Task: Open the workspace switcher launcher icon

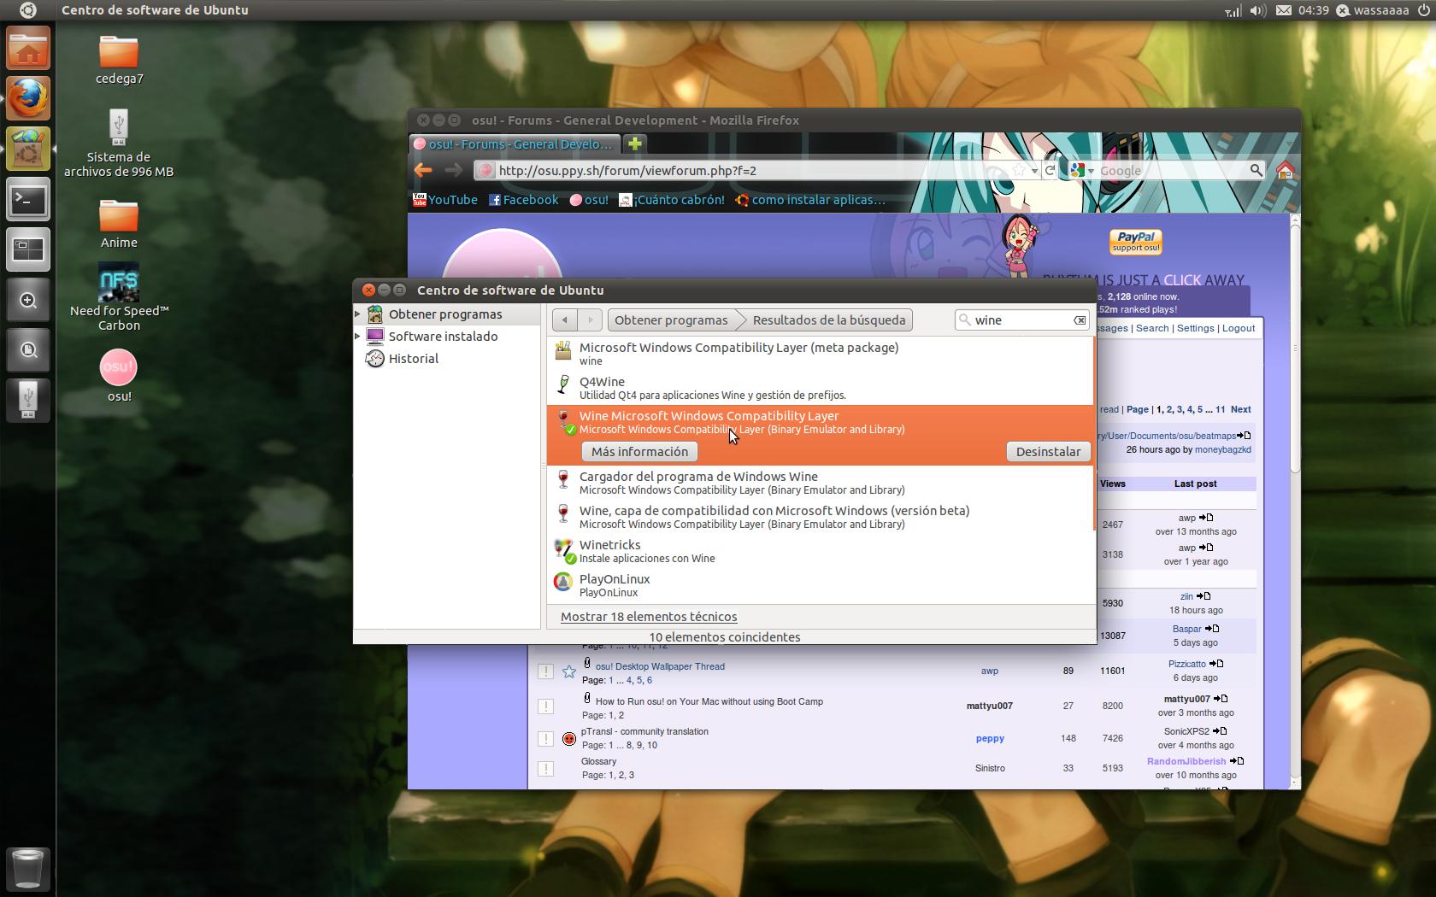Action: pos(28,249)
